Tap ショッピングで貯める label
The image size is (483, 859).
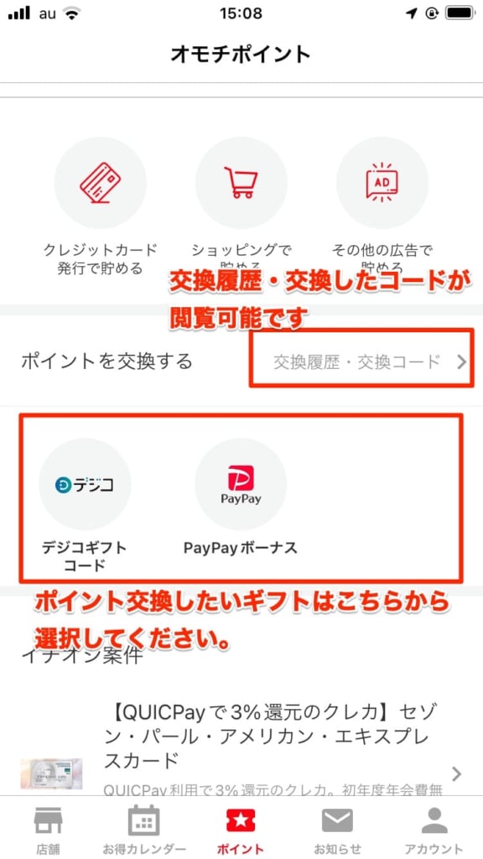click(241, 260)
